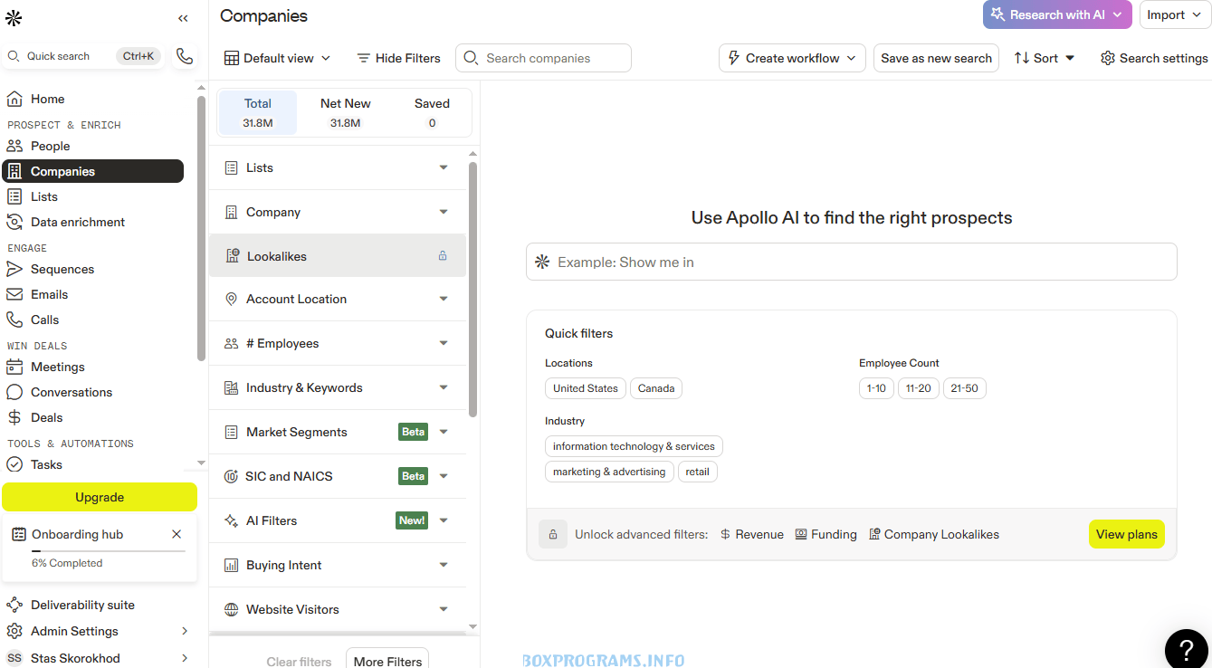This screenshot has height=668, width=1212.
Task: Toggle the 11-20 employee count chip
Action: 918,388
